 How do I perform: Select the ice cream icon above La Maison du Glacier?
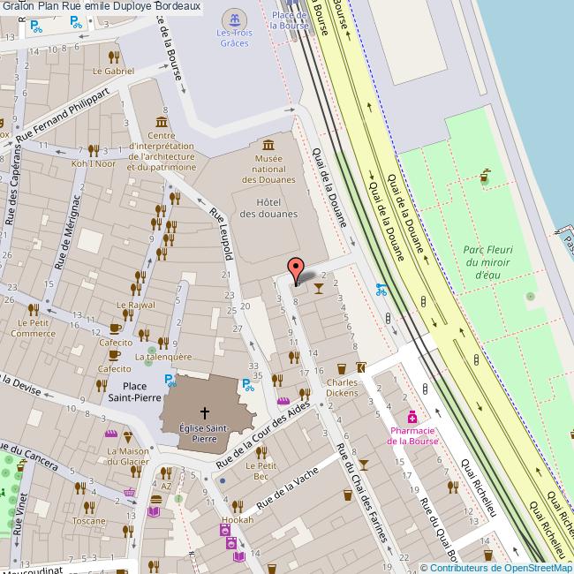127,436
